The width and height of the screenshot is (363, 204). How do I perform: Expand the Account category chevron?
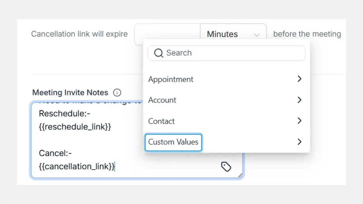299,100
